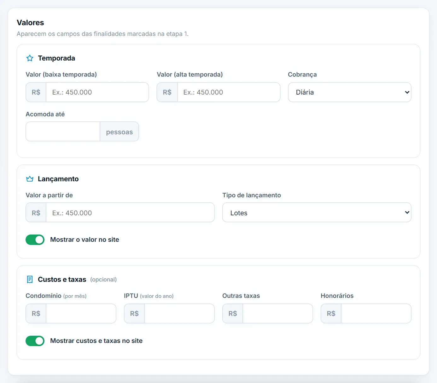This screenshot has width=437, height=383.
Task: Click the 'pessoas' suffix label
Action: coord(119,132)
